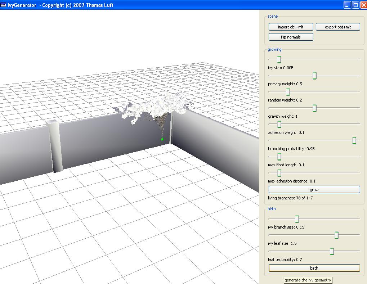Click the flip normals button

pos(291,37)
